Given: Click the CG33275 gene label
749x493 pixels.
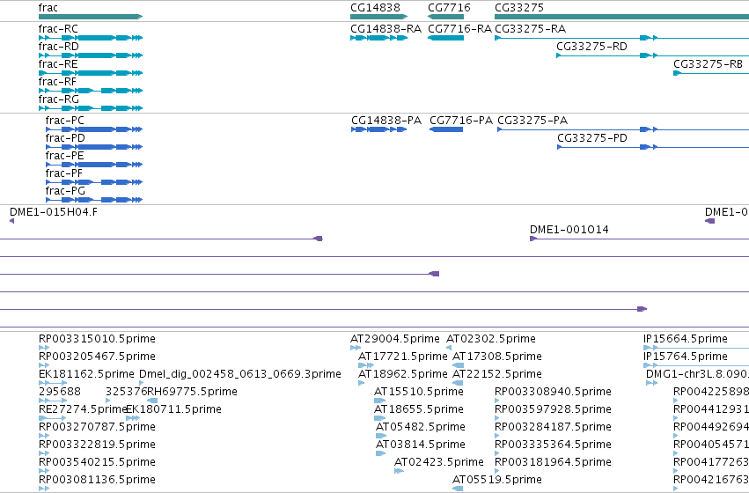Looking at the screenshot, I should tap(518, 8).
